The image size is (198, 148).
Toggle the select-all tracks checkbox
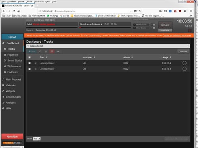[x=29, y=57]
